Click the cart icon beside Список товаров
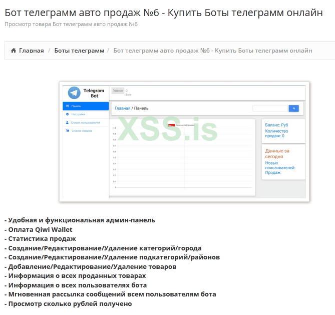Image resolution: width=335 pixels, height=315 pixels. [x=68, y=131]
